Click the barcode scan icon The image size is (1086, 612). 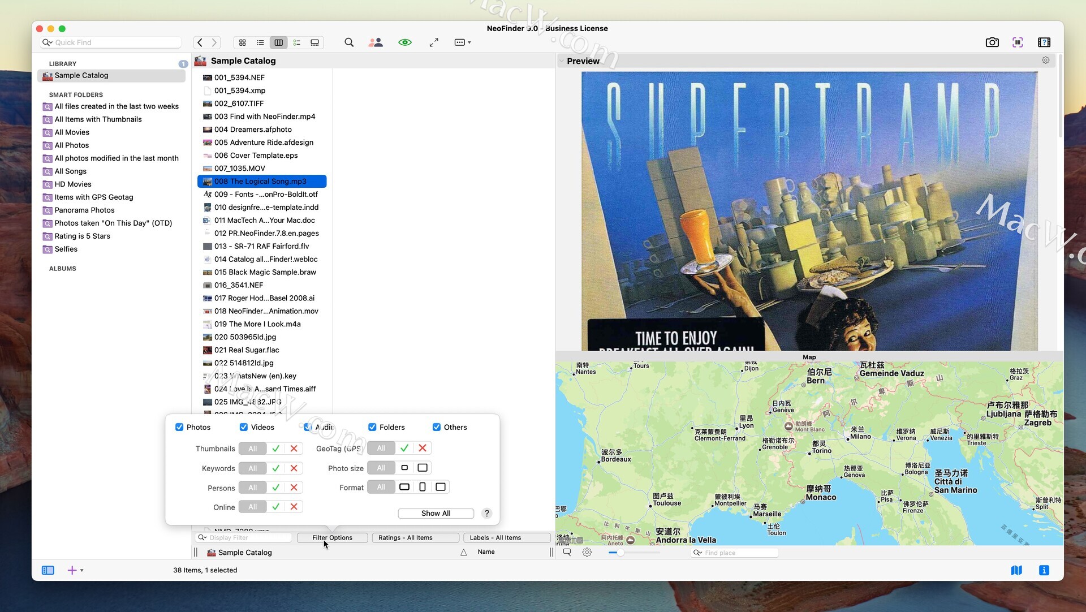point(1018,42)
